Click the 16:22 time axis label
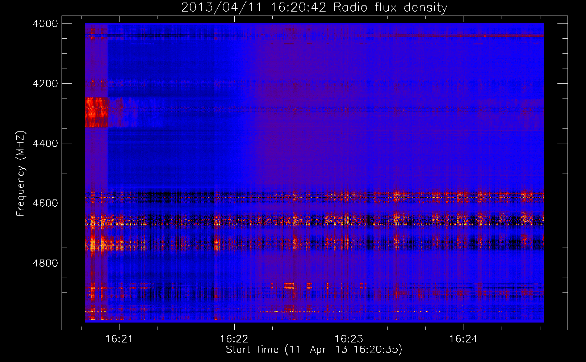586x362 pixels. point(234,339)
